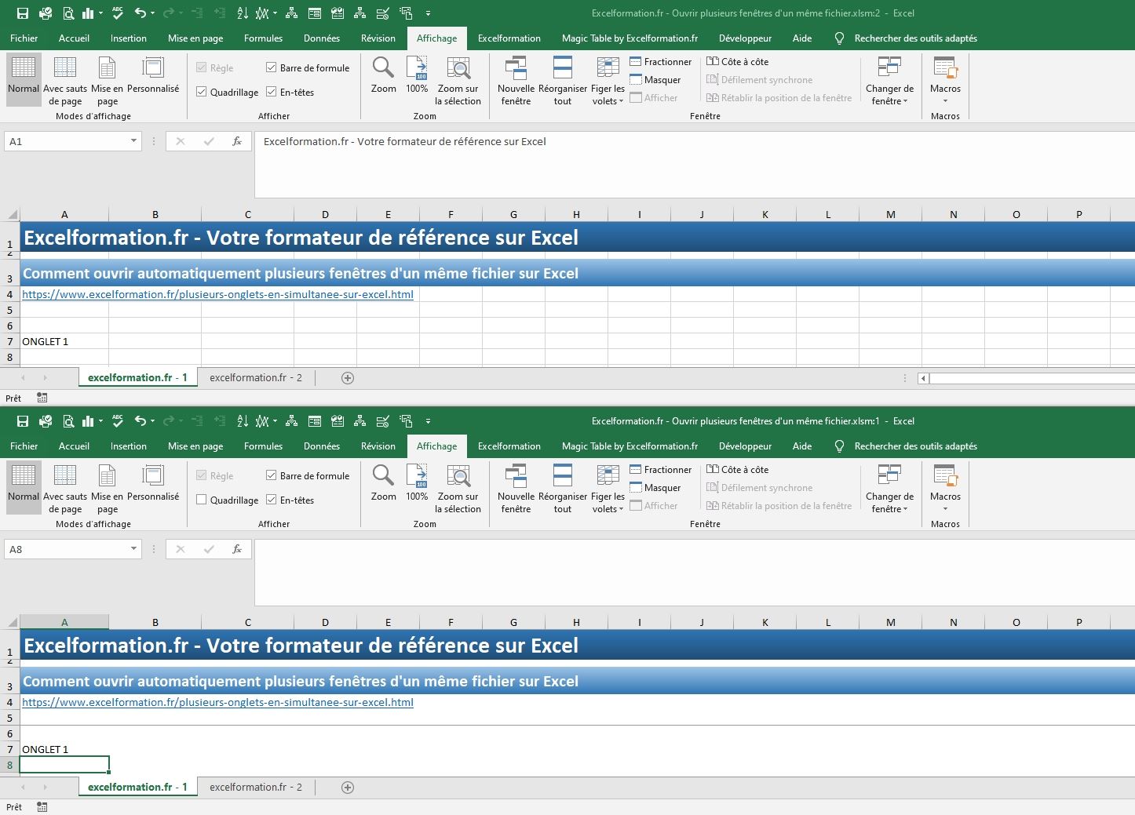Click print preview icon in top window toolbar
Image resolution: width=1135 pixels, height=815 pixels.
[x=68, y=13]
